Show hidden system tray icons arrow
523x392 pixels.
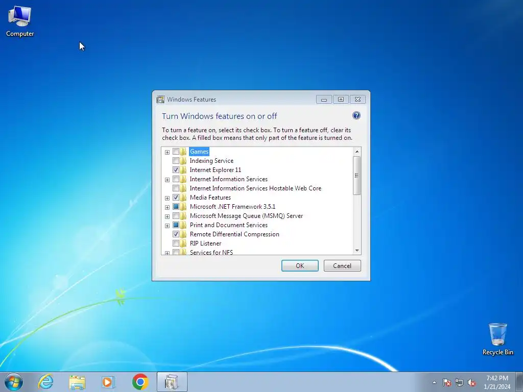pyautogui.click(x=434, y=382)
